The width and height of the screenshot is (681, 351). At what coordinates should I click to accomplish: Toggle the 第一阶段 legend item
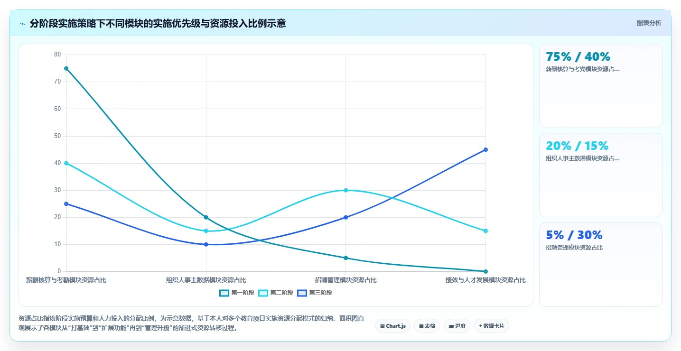point(237,293)
